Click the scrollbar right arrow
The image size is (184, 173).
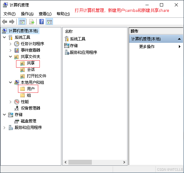(x=124, y=162)
